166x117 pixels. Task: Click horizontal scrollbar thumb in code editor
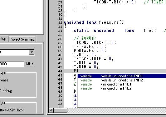(61, 110)
